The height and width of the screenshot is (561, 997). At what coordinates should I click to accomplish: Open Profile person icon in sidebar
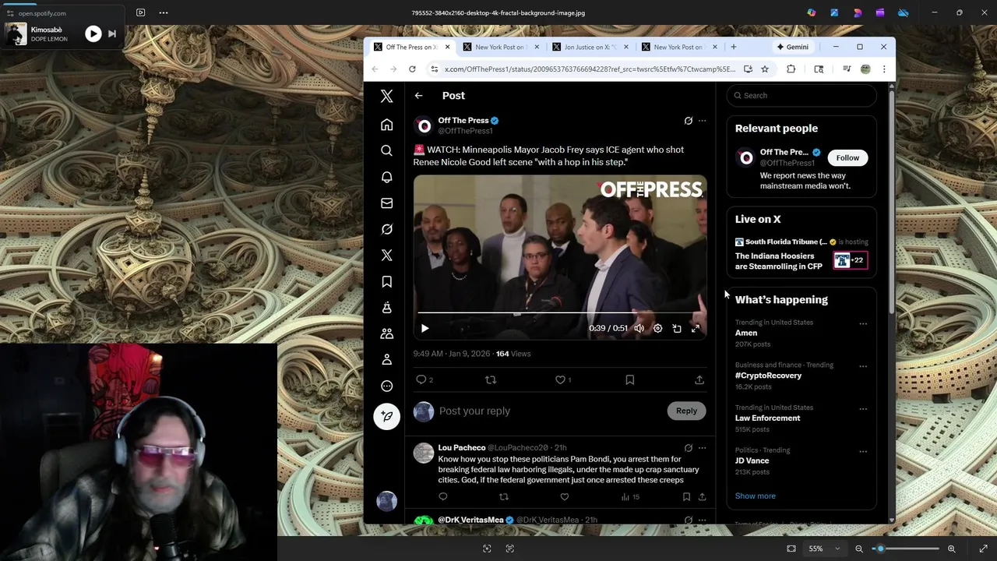pos(386,359)
